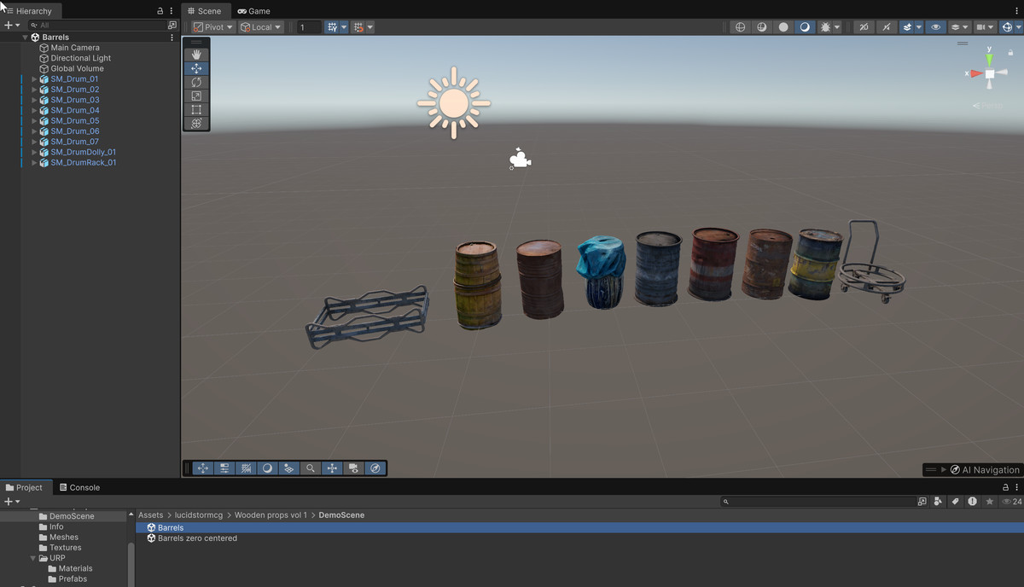
Task: Click the Sun directional light gizmo
Action: tap(454, 103)
